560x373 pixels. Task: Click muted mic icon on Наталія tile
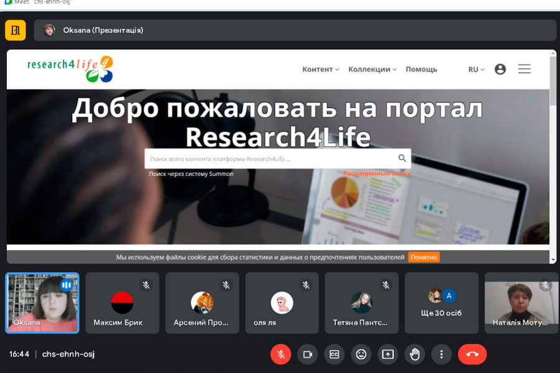pyautogui.click(x=545, y=285)
